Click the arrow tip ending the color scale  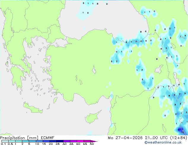[x=95, y=141]
